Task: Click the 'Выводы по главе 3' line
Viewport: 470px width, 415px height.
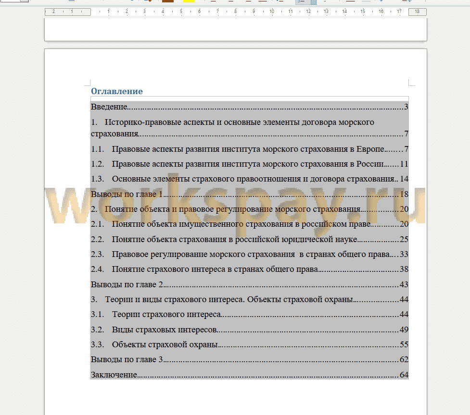Action: [x=249, y=360]
